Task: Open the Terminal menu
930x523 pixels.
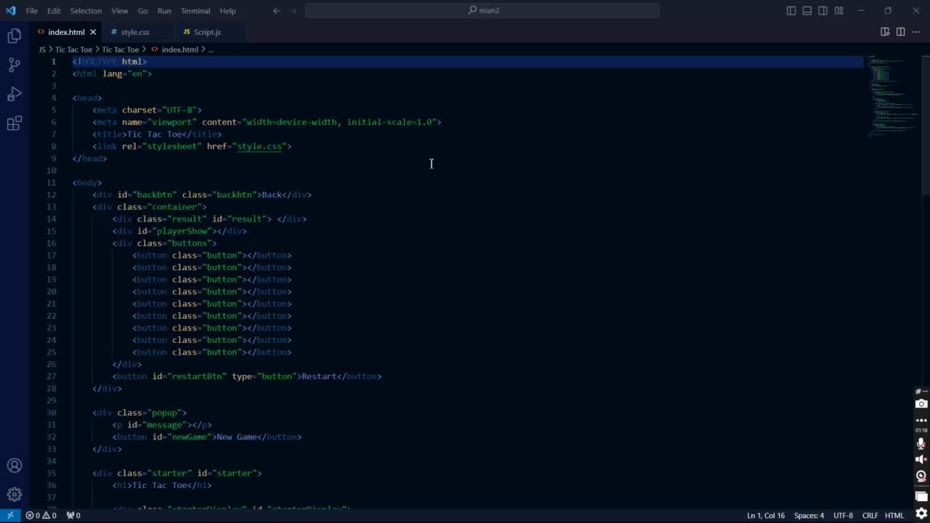Action: 195,11
